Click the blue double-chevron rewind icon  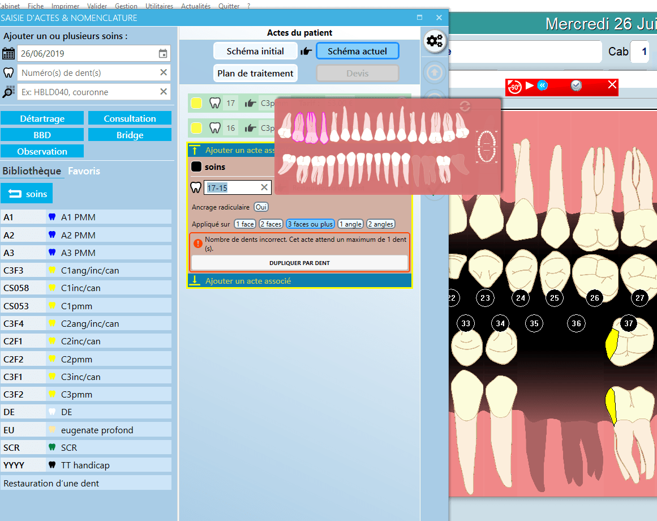click(542, 86)
